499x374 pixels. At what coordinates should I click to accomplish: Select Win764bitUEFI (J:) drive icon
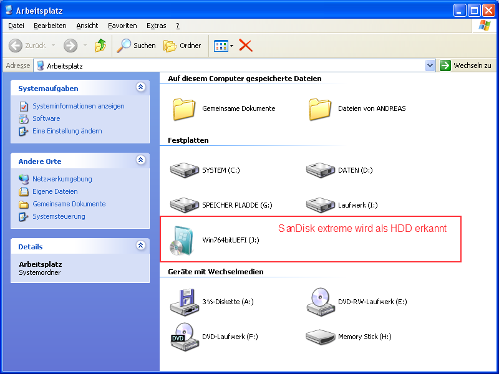click(182, 241)
